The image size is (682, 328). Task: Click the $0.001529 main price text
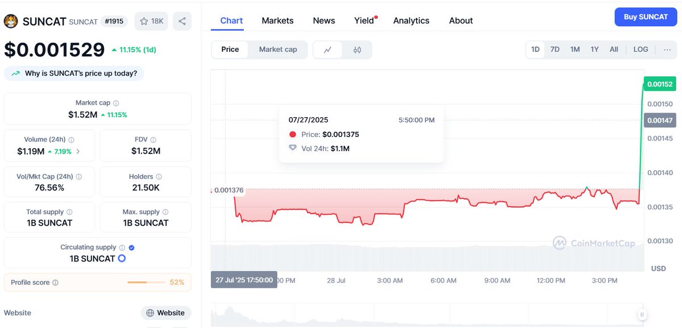click(55, 49)
